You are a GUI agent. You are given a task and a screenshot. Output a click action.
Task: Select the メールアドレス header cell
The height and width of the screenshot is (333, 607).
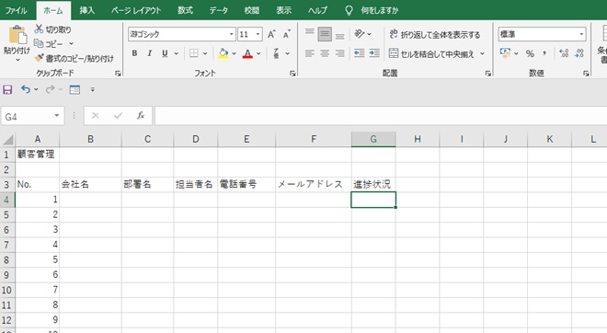click(x=314, y=184)
